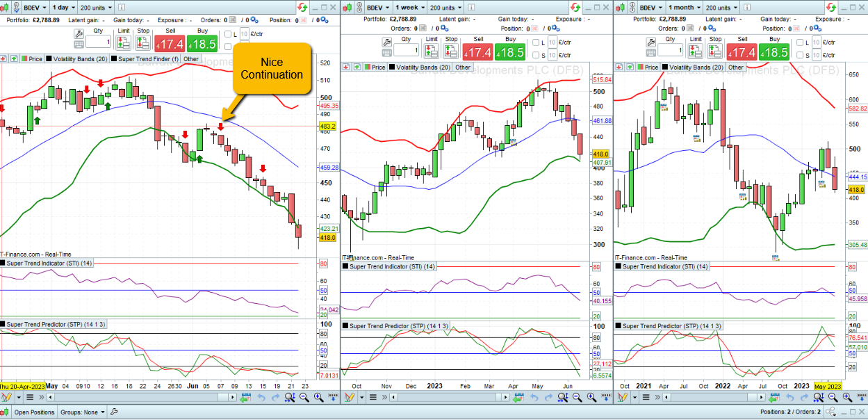This screenshot has width=868, height=420.
Task: Click the zoom-out magnifier in daily chart toolbar
Action: pyautogui.click(x=304, y=397)
